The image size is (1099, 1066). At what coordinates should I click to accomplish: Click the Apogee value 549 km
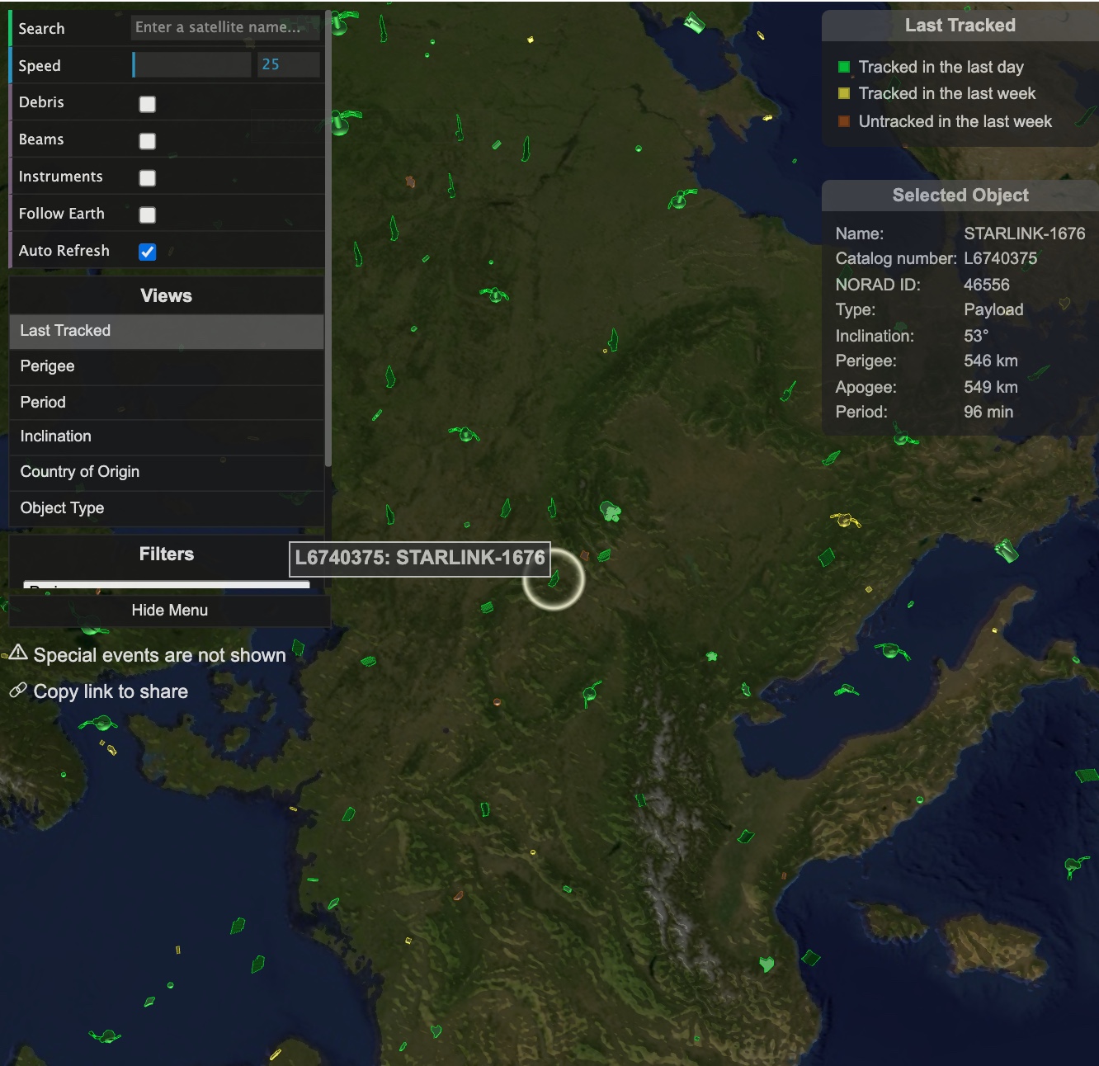(991, 387)
